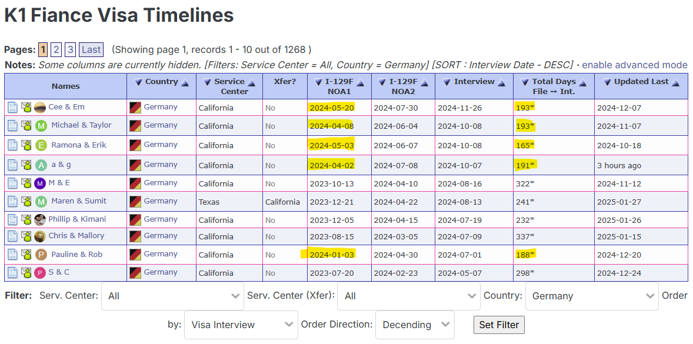
Task: Click message icon beside Michael & Taylor
Action: tap(26, 126)
